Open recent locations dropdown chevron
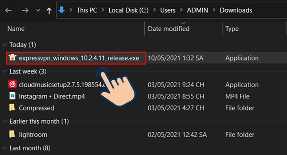This screenshot has height=155, width=287. coord(38,11)
